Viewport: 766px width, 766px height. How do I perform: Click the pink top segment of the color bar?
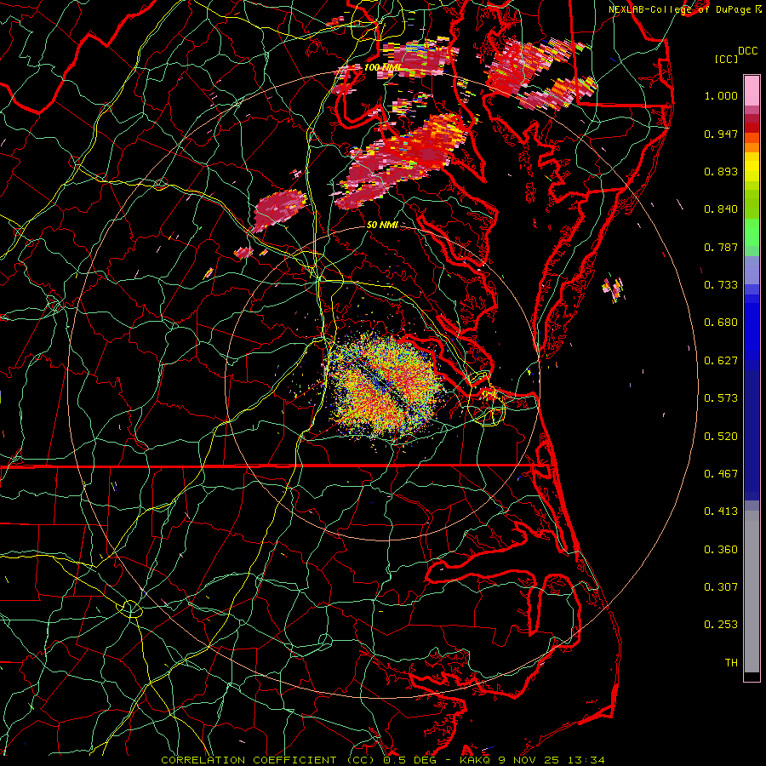[x=752, y=91]
